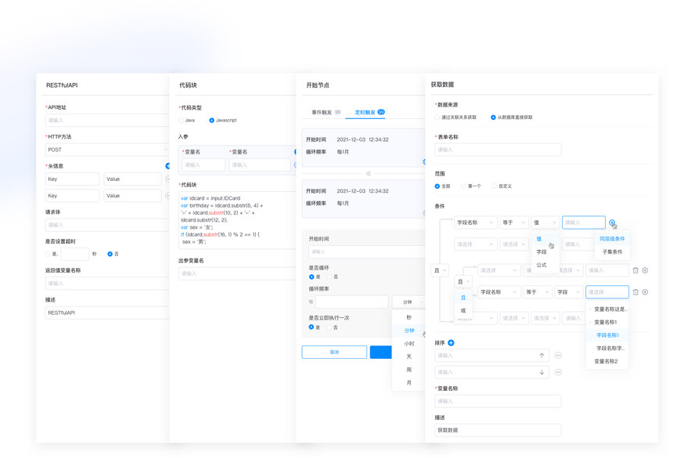
Task: Set range to 第一个
Action: [463, 186]
